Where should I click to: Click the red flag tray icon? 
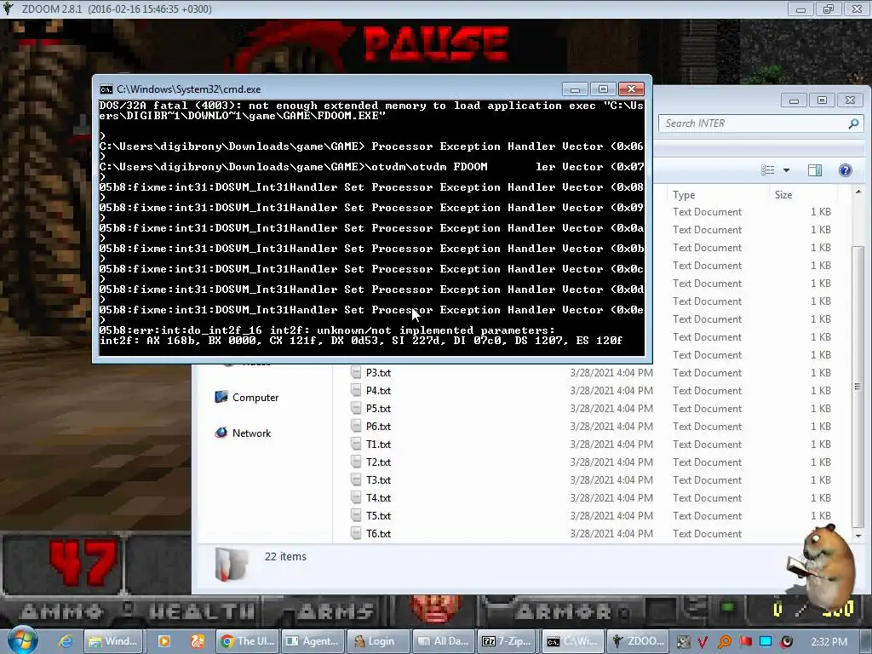click(x=745, y=641)
